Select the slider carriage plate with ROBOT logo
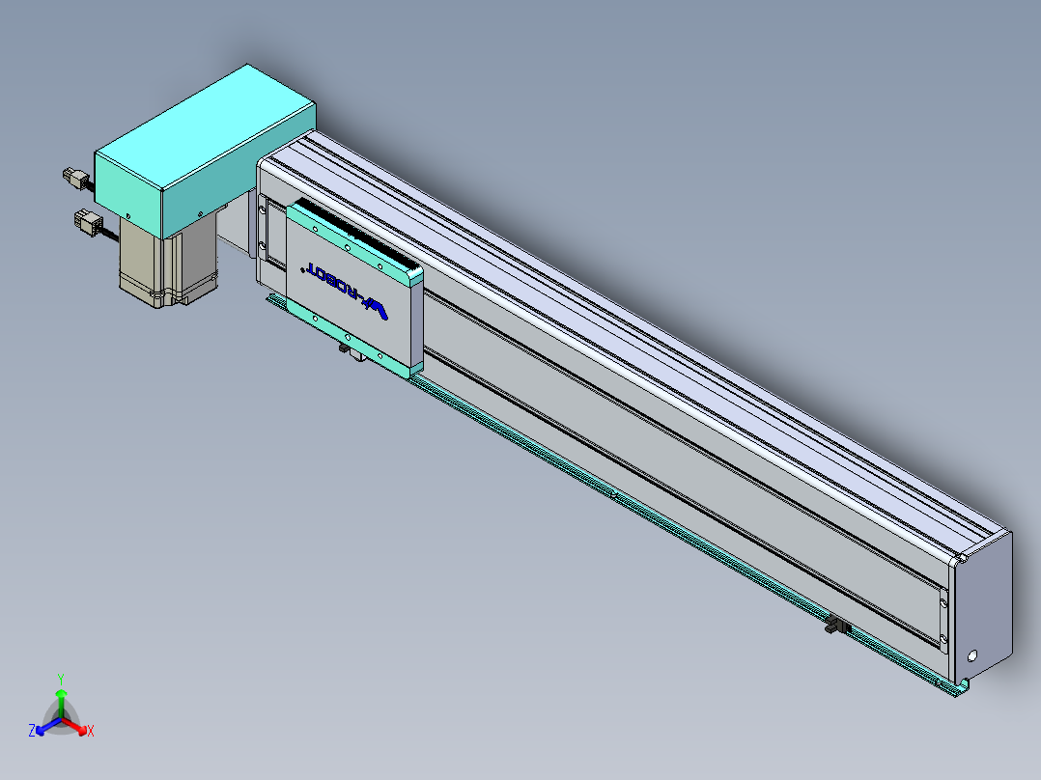 (x=354, y=291)
